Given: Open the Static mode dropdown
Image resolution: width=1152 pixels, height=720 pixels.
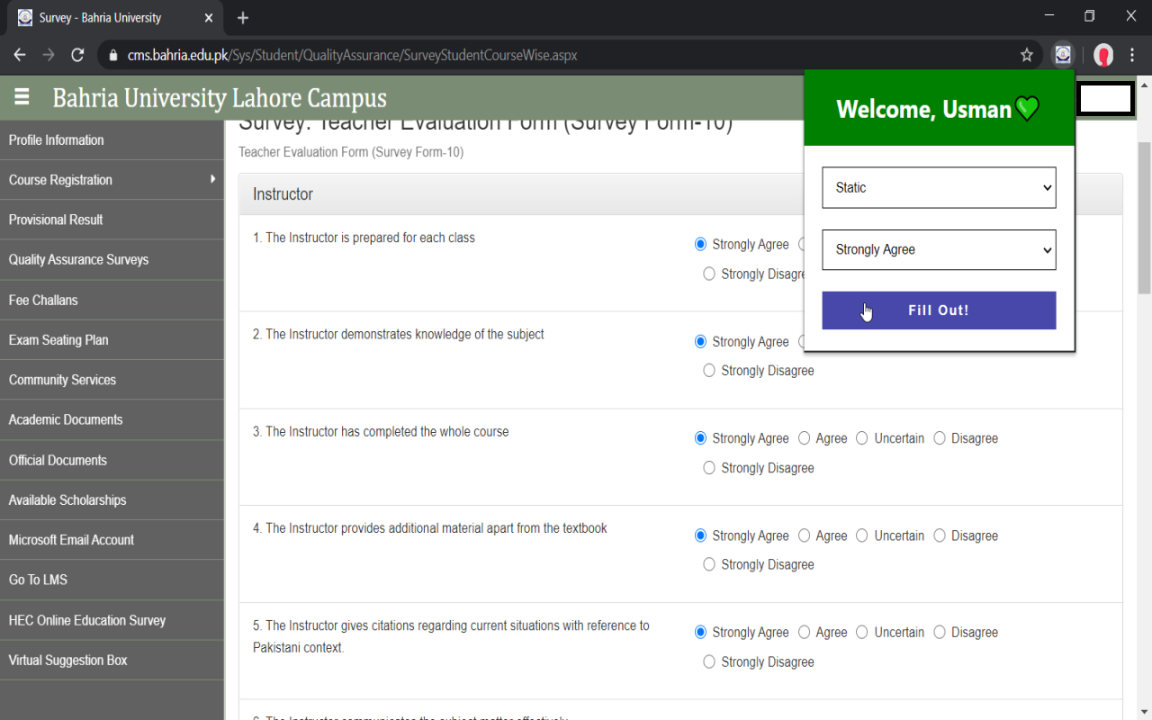Looking at the screenshot, I should coord(939,187).
